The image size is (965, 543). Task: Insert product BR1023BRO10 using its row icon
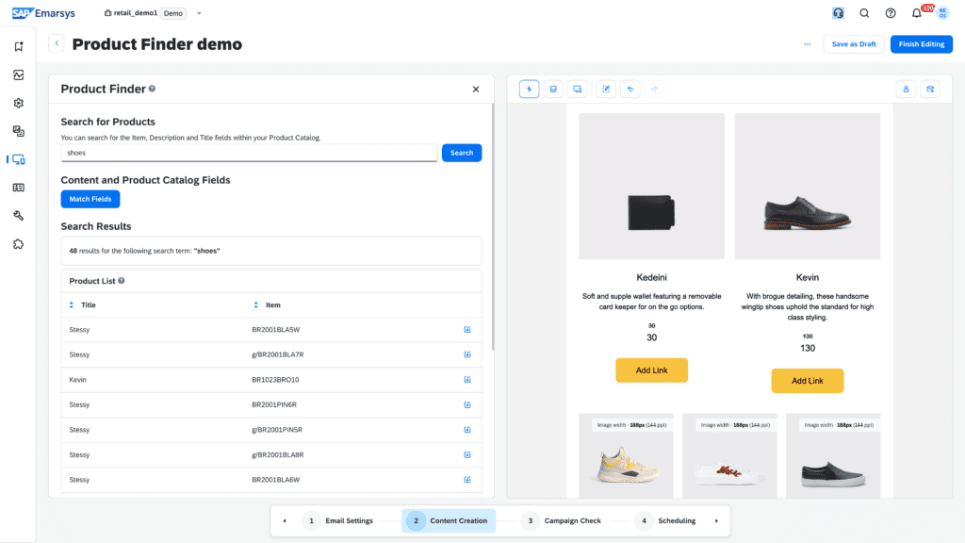point(467,380)
